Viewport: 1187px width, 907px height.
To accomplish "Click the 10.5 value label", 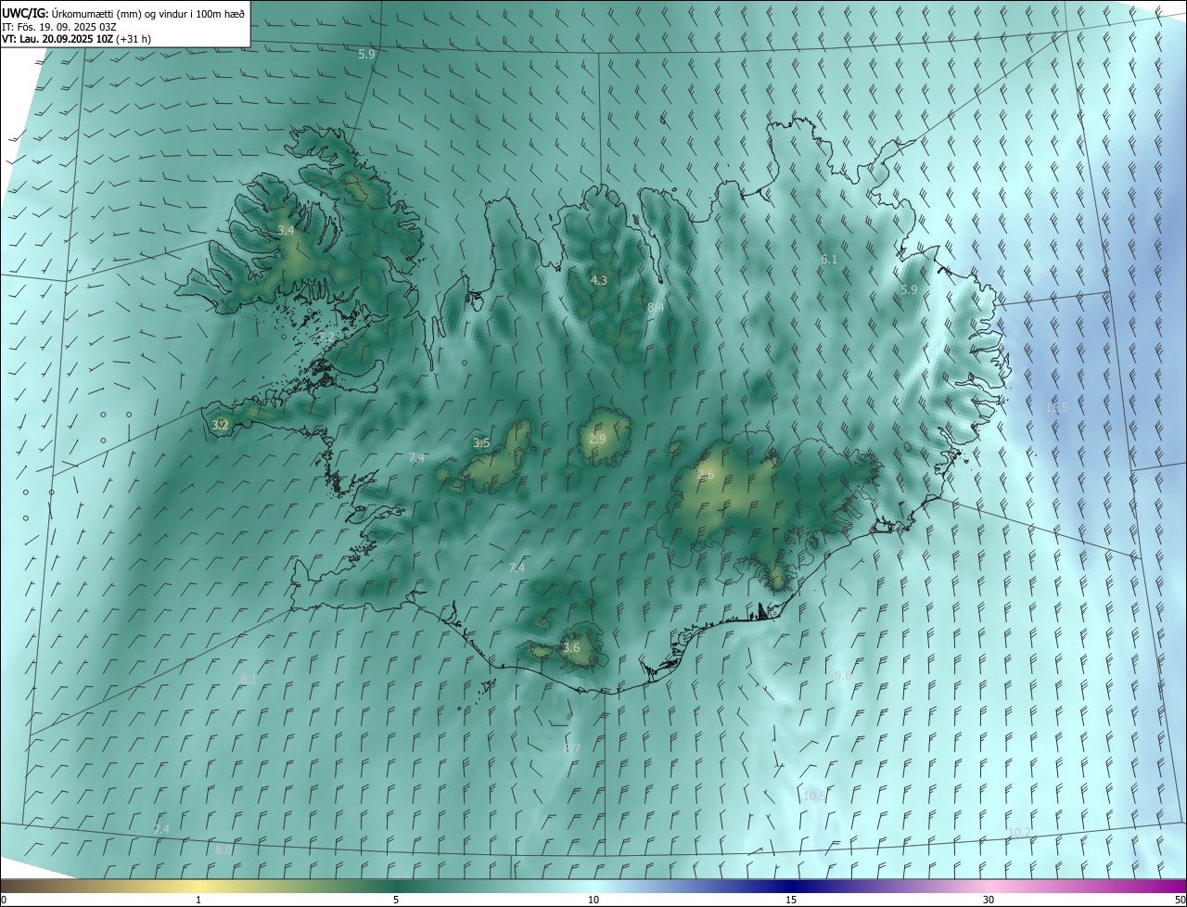I will (814, 797).
